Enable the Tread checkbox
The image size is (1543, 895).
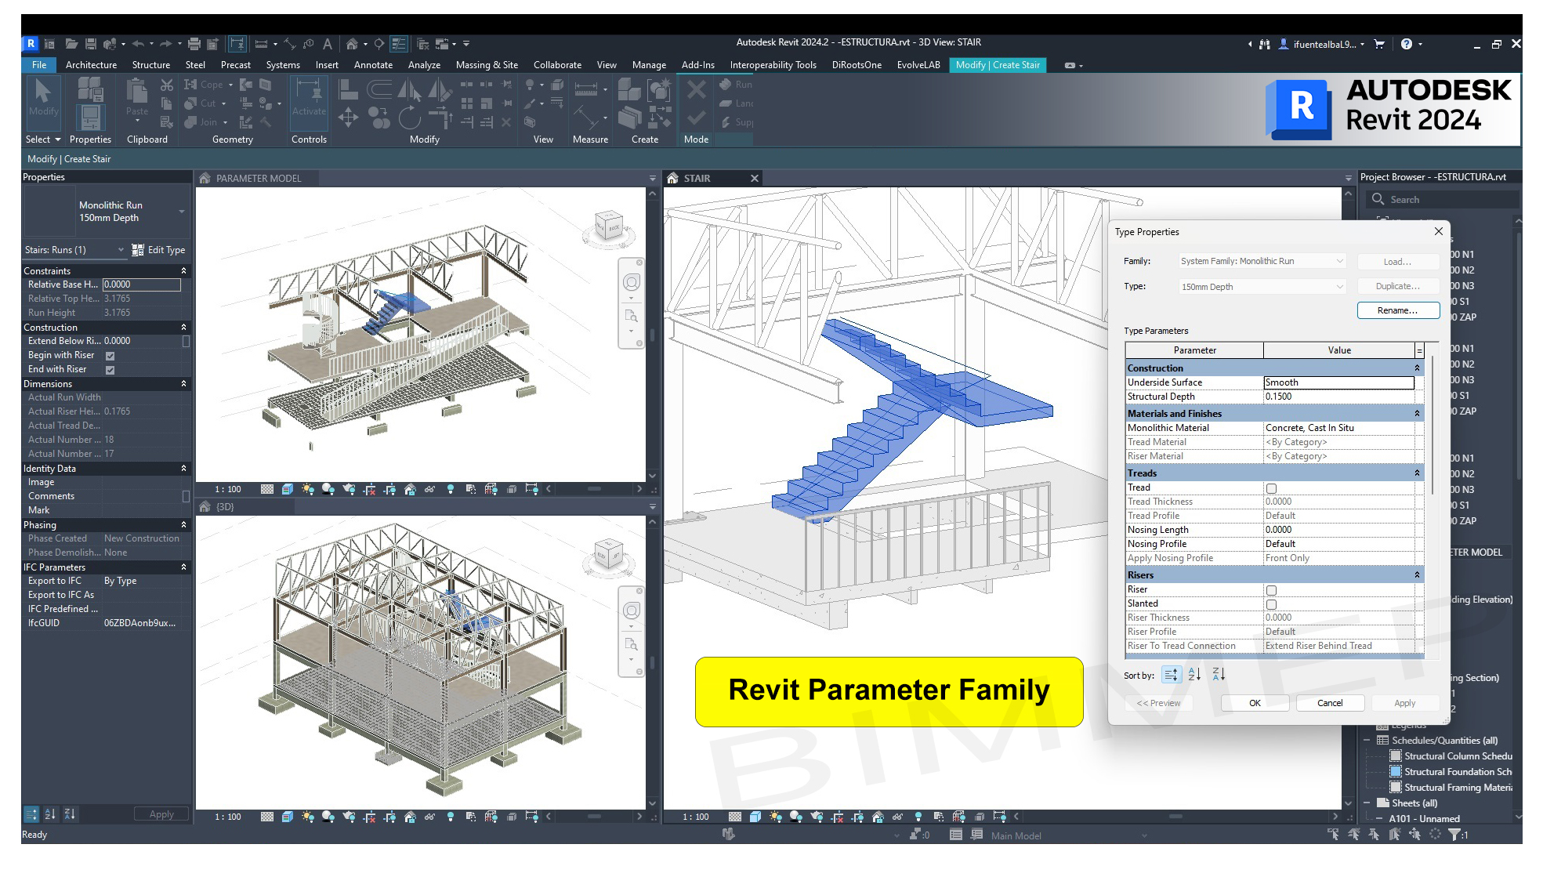tap(1271, 488)
